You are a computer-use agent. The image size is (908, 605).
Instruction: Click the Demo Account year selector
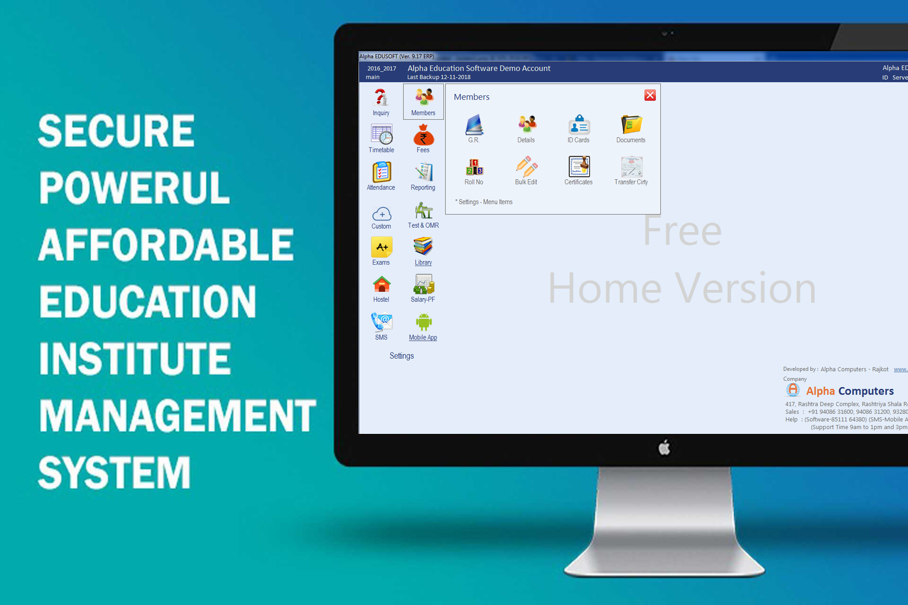[375, 68]
